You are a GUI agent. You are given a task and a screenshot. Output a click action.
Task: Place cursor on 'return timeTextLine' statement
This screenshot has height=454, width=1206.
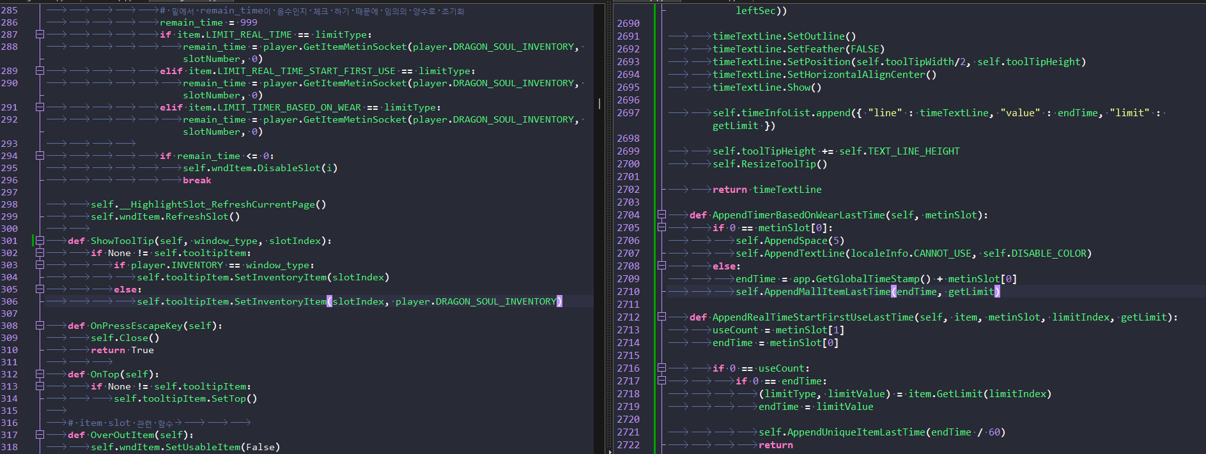click(767, 190)
